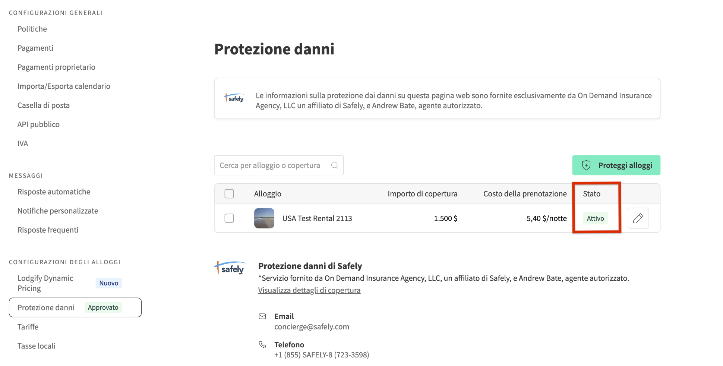Select Lodgify Dynamic Pricing with Nuovo badge
The width and height of the screenshot is (723, 366).
point(45,283)
